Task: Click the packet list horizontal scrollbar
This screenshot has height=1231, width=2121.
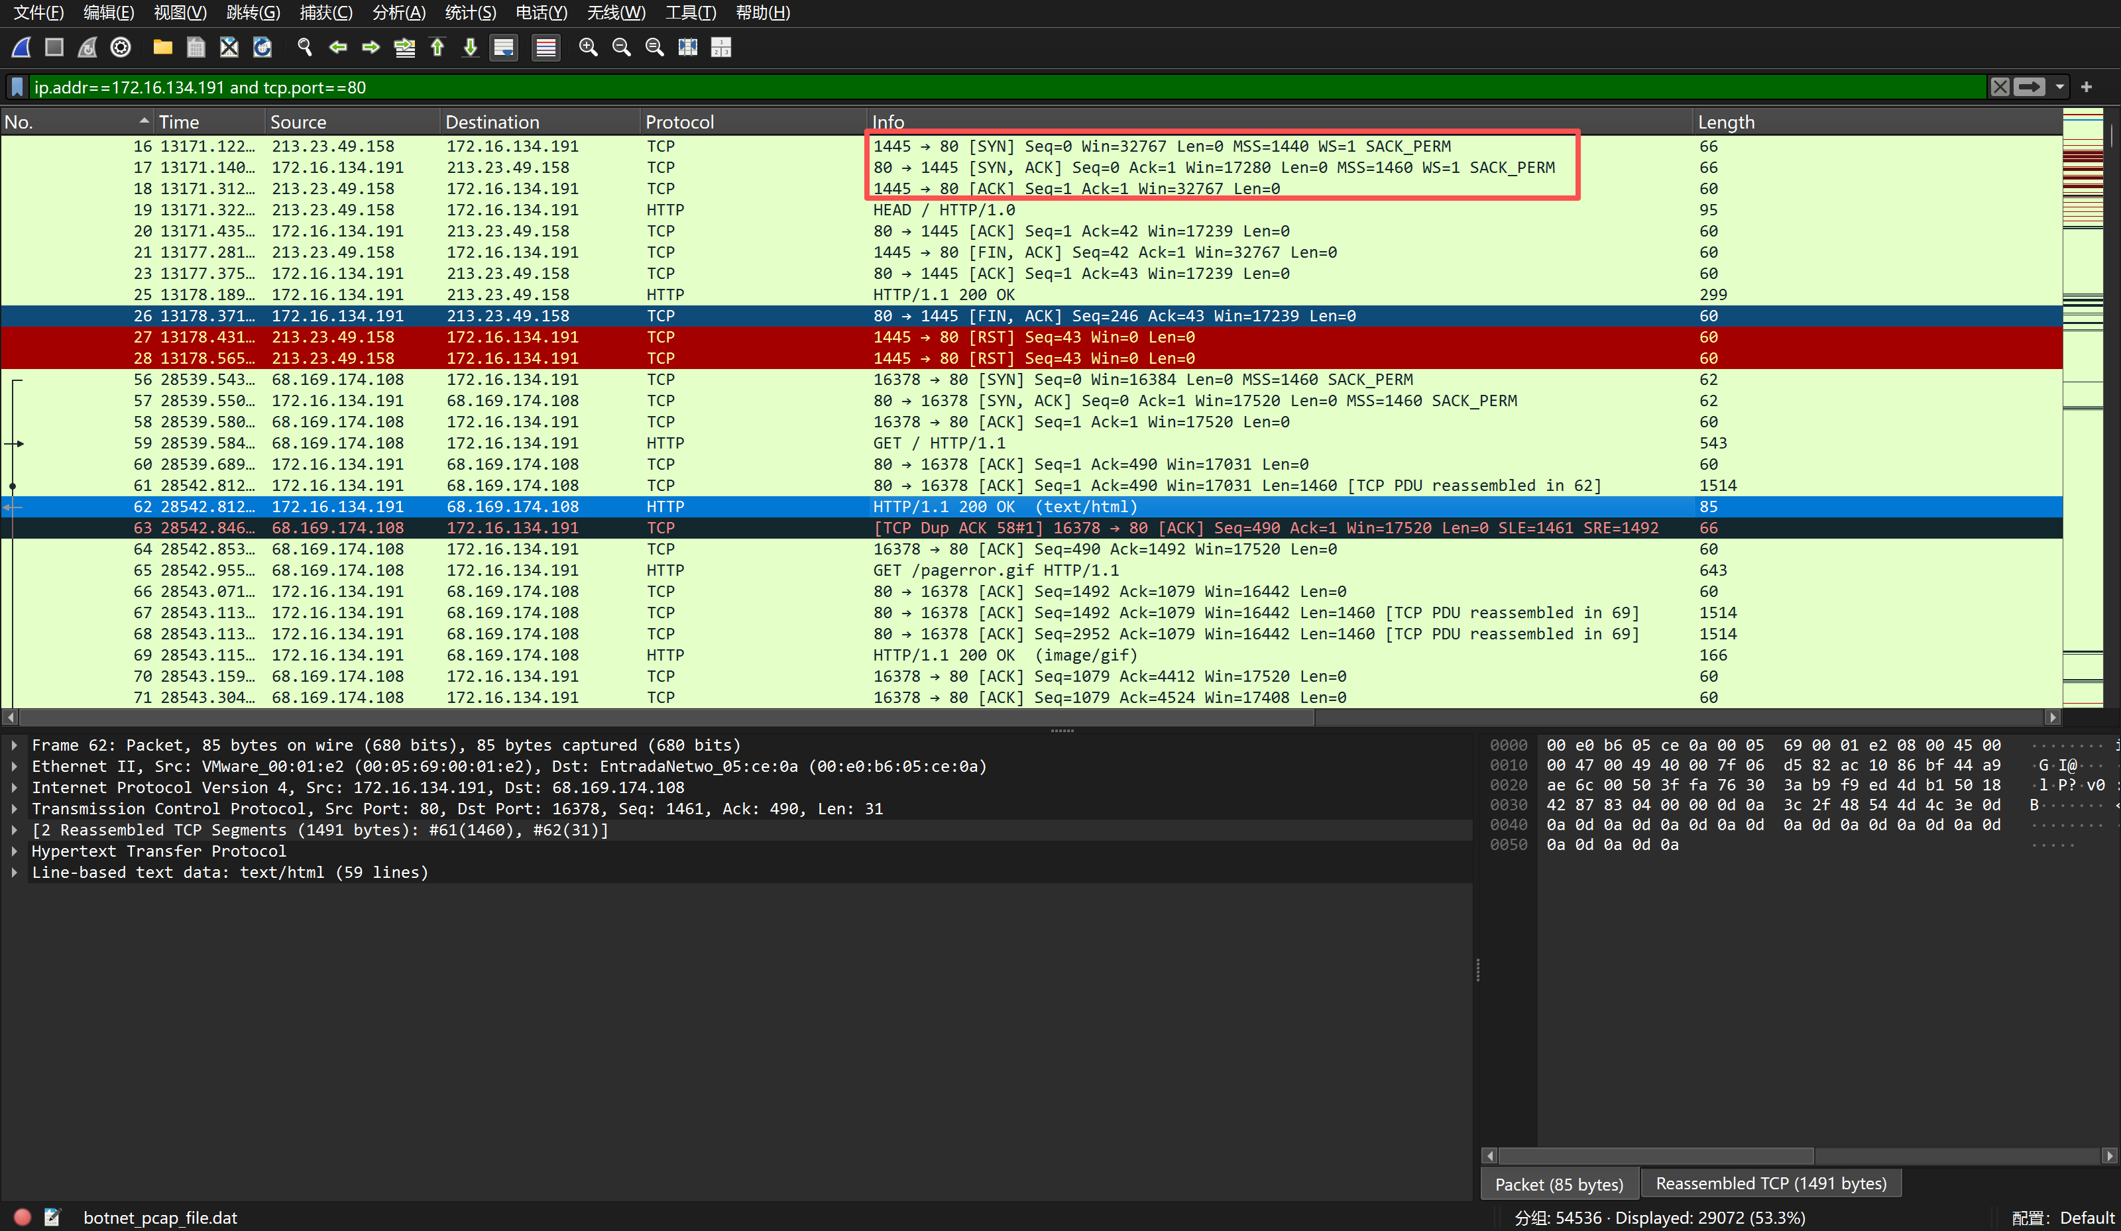Action: pos(665,717)
